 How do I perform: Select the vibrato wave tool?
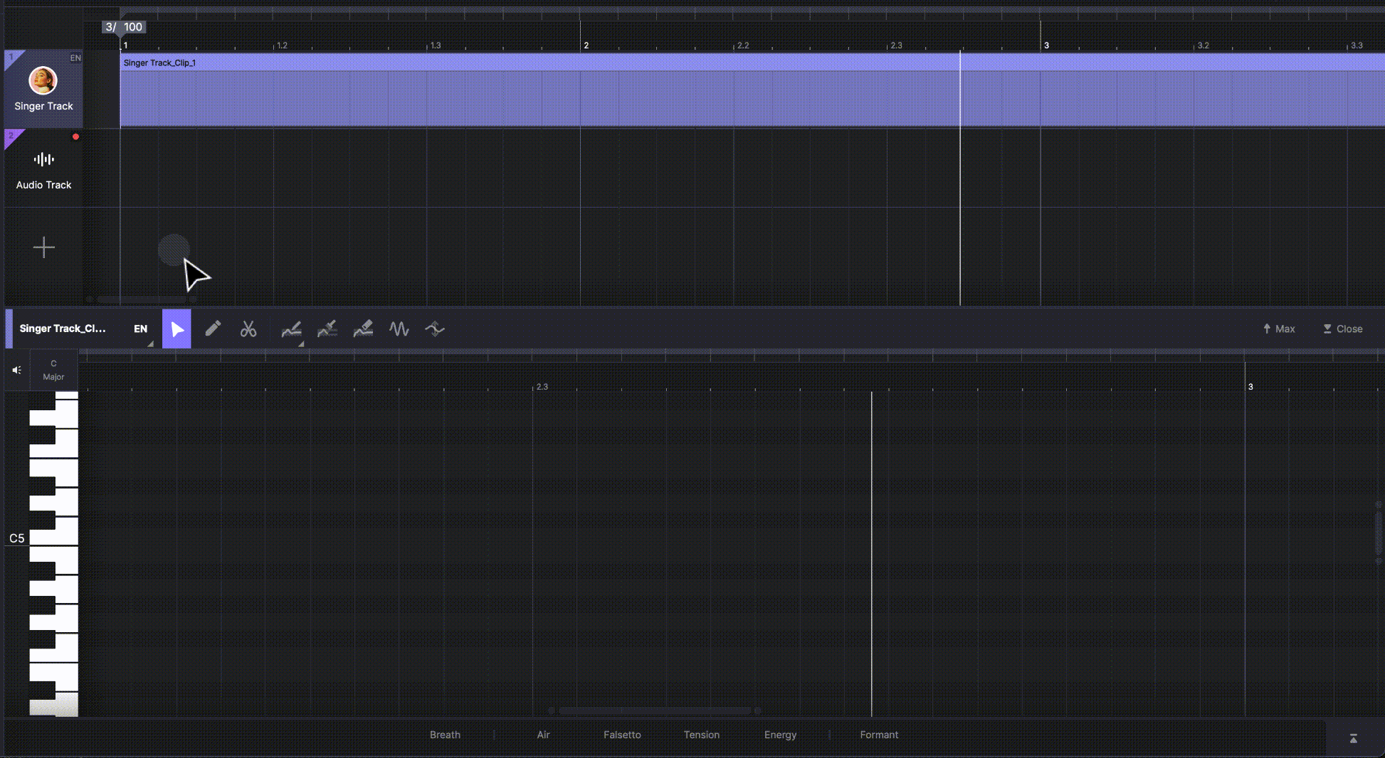(x=399, y=329)
